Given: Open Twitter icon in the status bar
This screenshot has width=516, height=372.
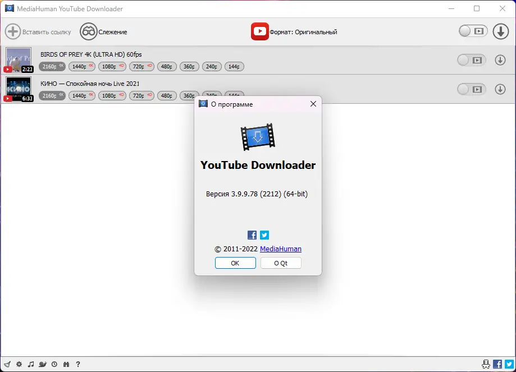Looking at the screenshot, I should pyautogui.click(x=509, y=364).
